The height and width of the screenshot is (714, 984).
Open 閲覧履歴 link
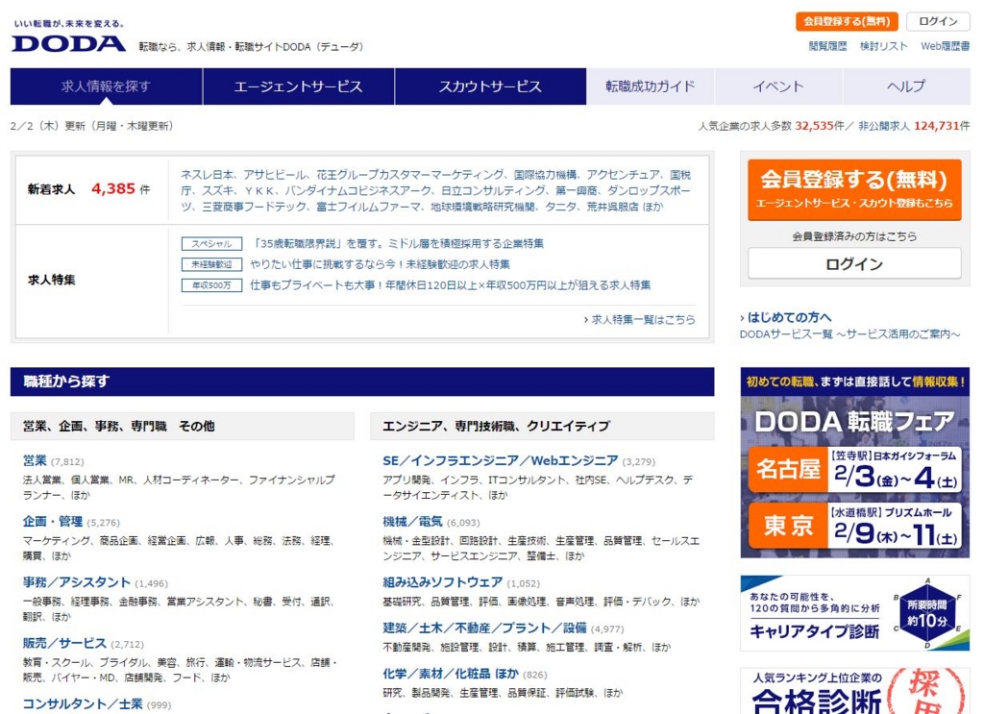click(x=827, y=46)
